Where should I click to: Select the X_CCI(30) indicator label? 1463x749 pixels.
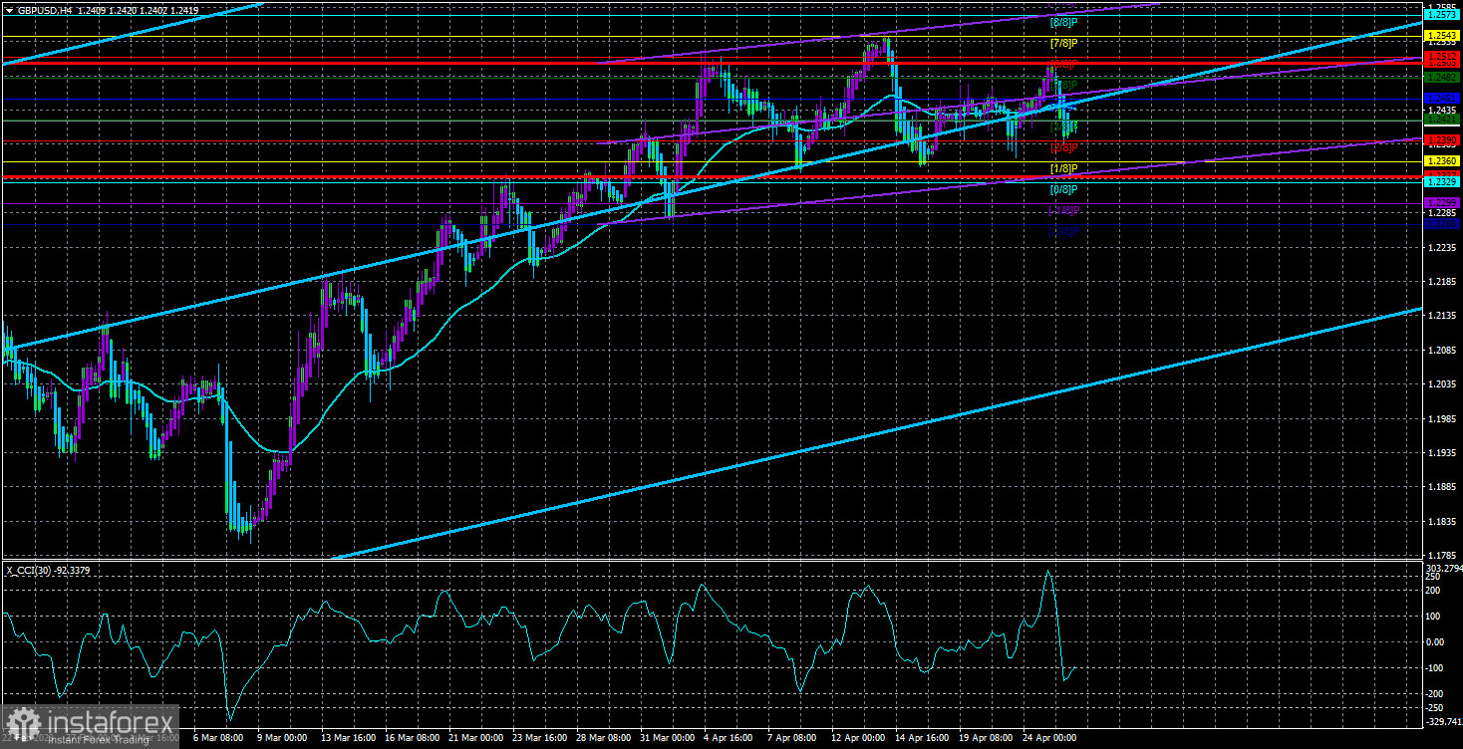[x=28, y=569]
